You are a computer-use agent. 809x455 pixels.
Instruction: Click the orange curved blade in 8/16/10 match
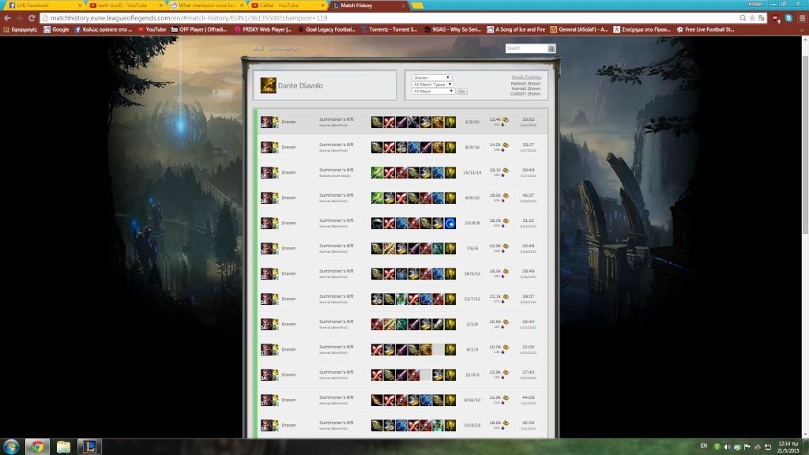coord(377,400)
